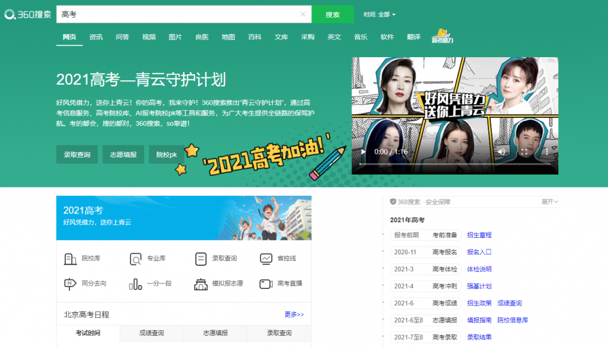Play the promotional video
The image size is (608, 348).
(x=364, y=151)
